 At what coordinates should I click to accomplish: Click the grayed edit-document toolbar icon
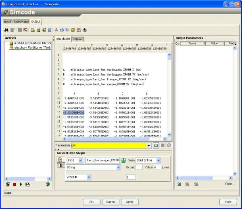click(13, 30)
